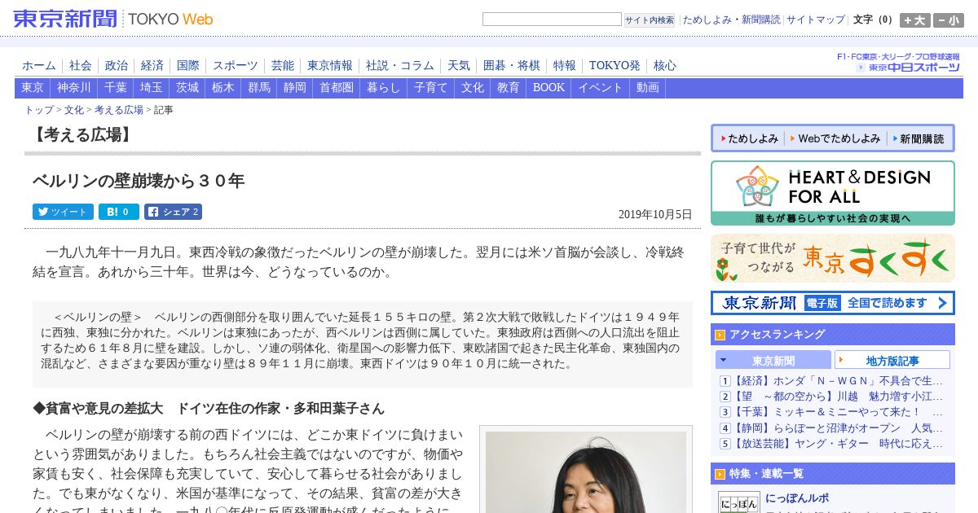
Task: Open the 東京新聞 電子版 banner
Action: click(x=832, y=303)
